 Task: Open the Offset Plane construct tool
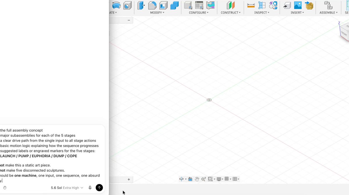(230, 5)
